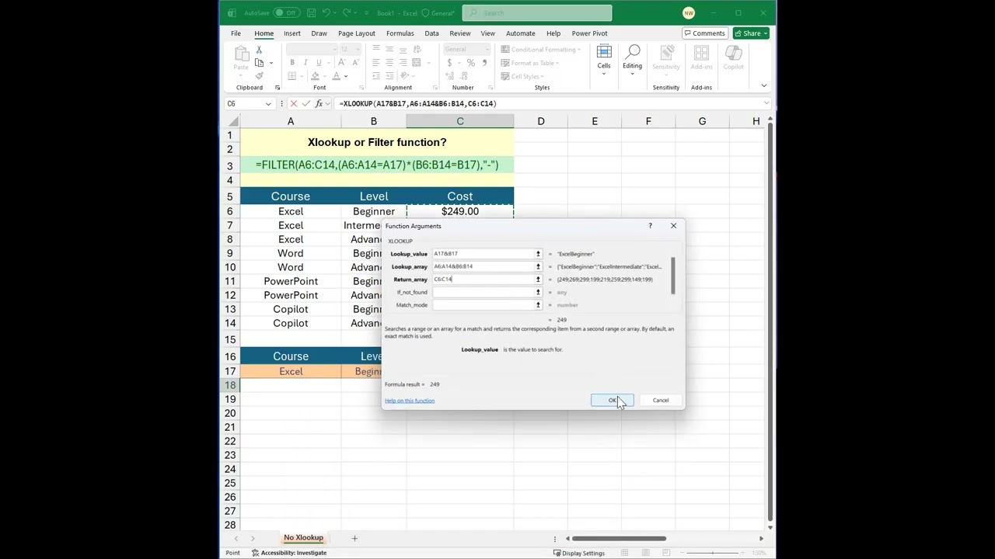Open the File menu
This screenshot has height=559, width=995.
(x=236, y=33)
